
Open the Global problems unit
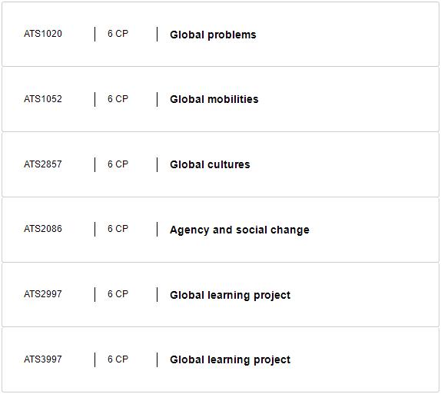coord(213,35)
